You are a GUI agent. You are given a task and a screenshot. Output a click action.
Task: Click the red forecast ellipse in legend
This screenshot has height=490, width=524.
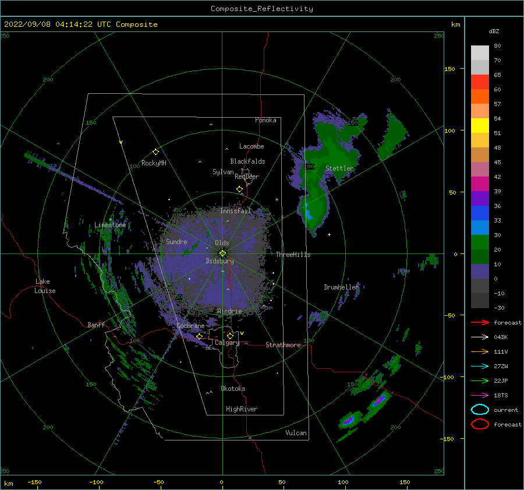tap(480, 424)
